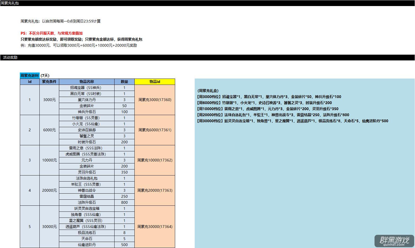Click the 法阵升级石 item cell
415x248 pixels.
(87, 202)
